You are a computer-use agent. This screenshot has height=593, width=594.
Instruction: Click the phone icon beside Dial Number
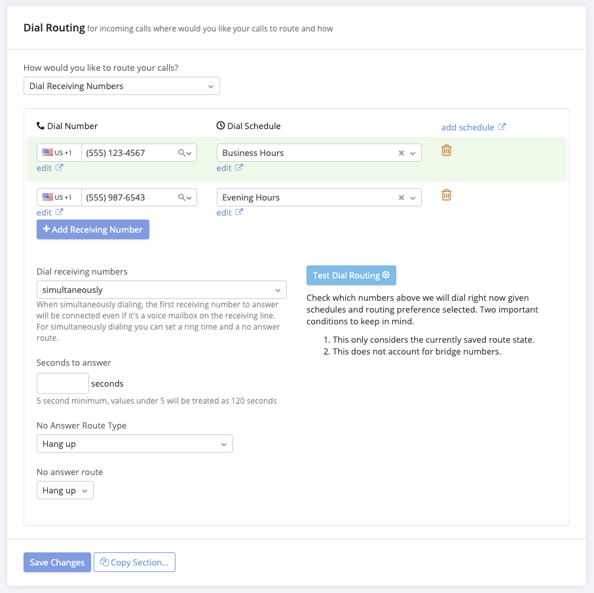39,125
